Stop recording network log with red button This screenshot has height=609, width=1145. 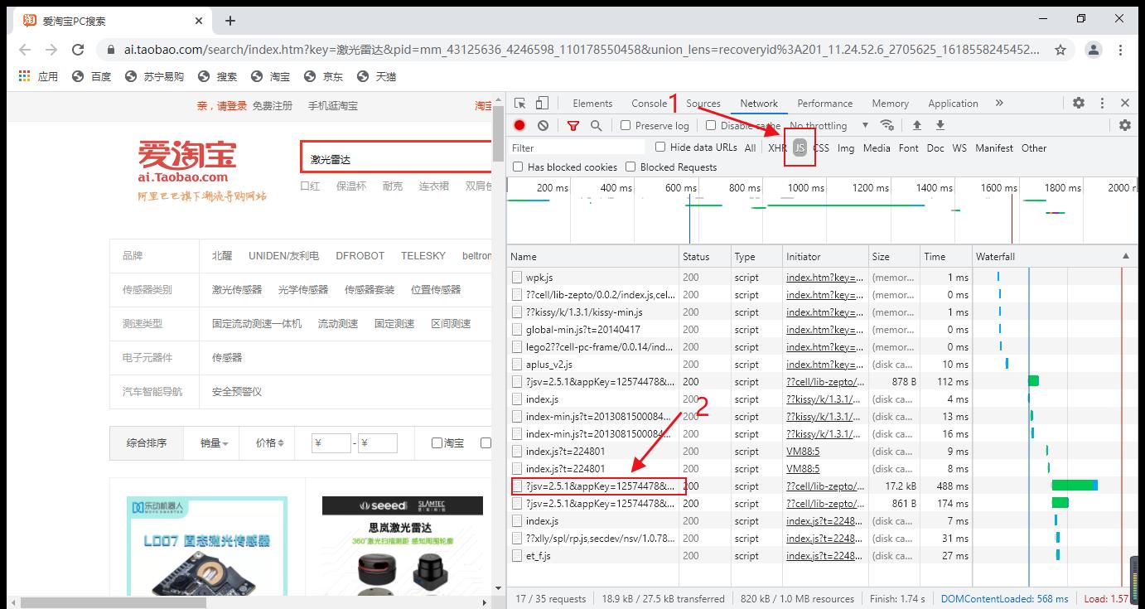tap(519, 126)
